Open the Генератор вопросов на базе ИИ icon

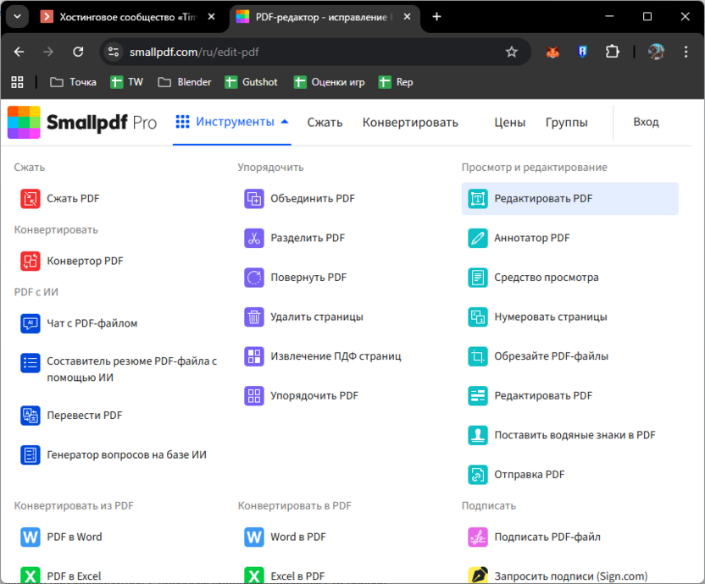tap(31, 455)
